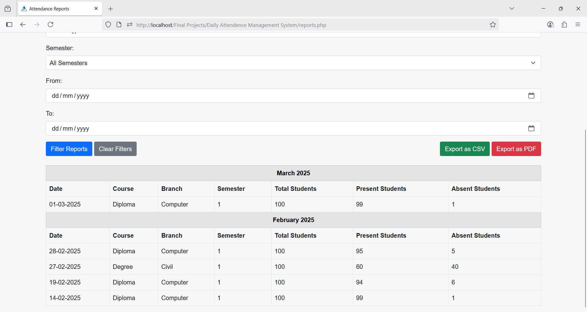Open site permissions icon in address bar

[x=130, y=25]
